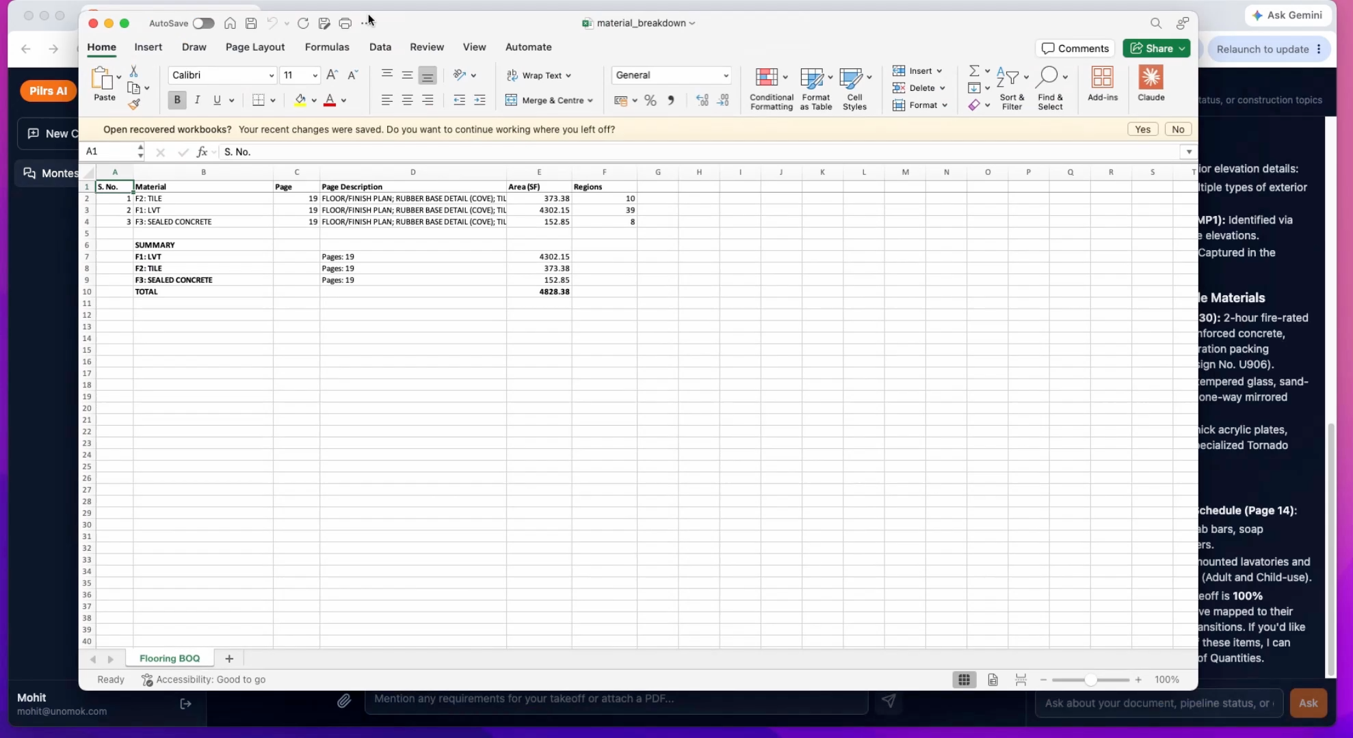The height and width of the screenshot is (738, 1353).
Task: Select the Flooring BOQ sheet tab
Action: 170,658
